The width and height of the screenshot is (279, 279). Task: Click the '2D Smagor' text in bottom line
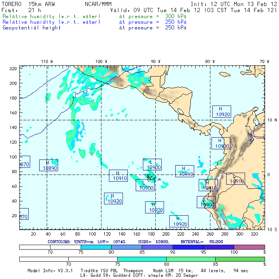click(187, 276)
